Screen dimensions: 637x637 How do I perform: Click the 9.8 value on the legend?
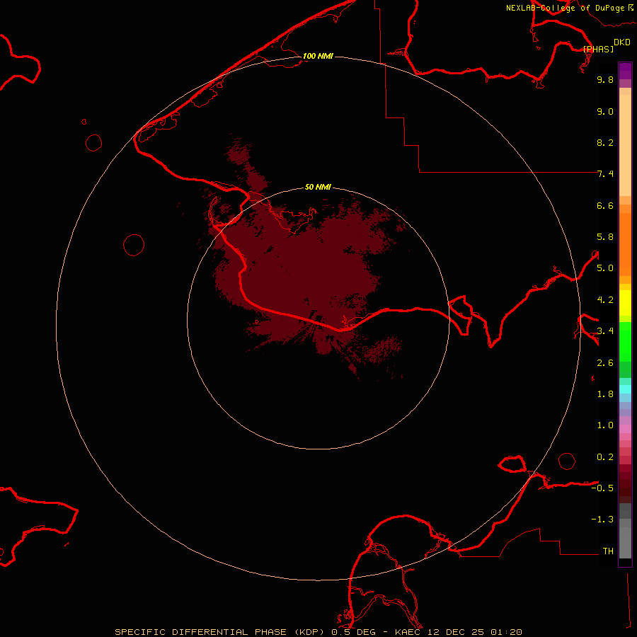tap(604, 80)
